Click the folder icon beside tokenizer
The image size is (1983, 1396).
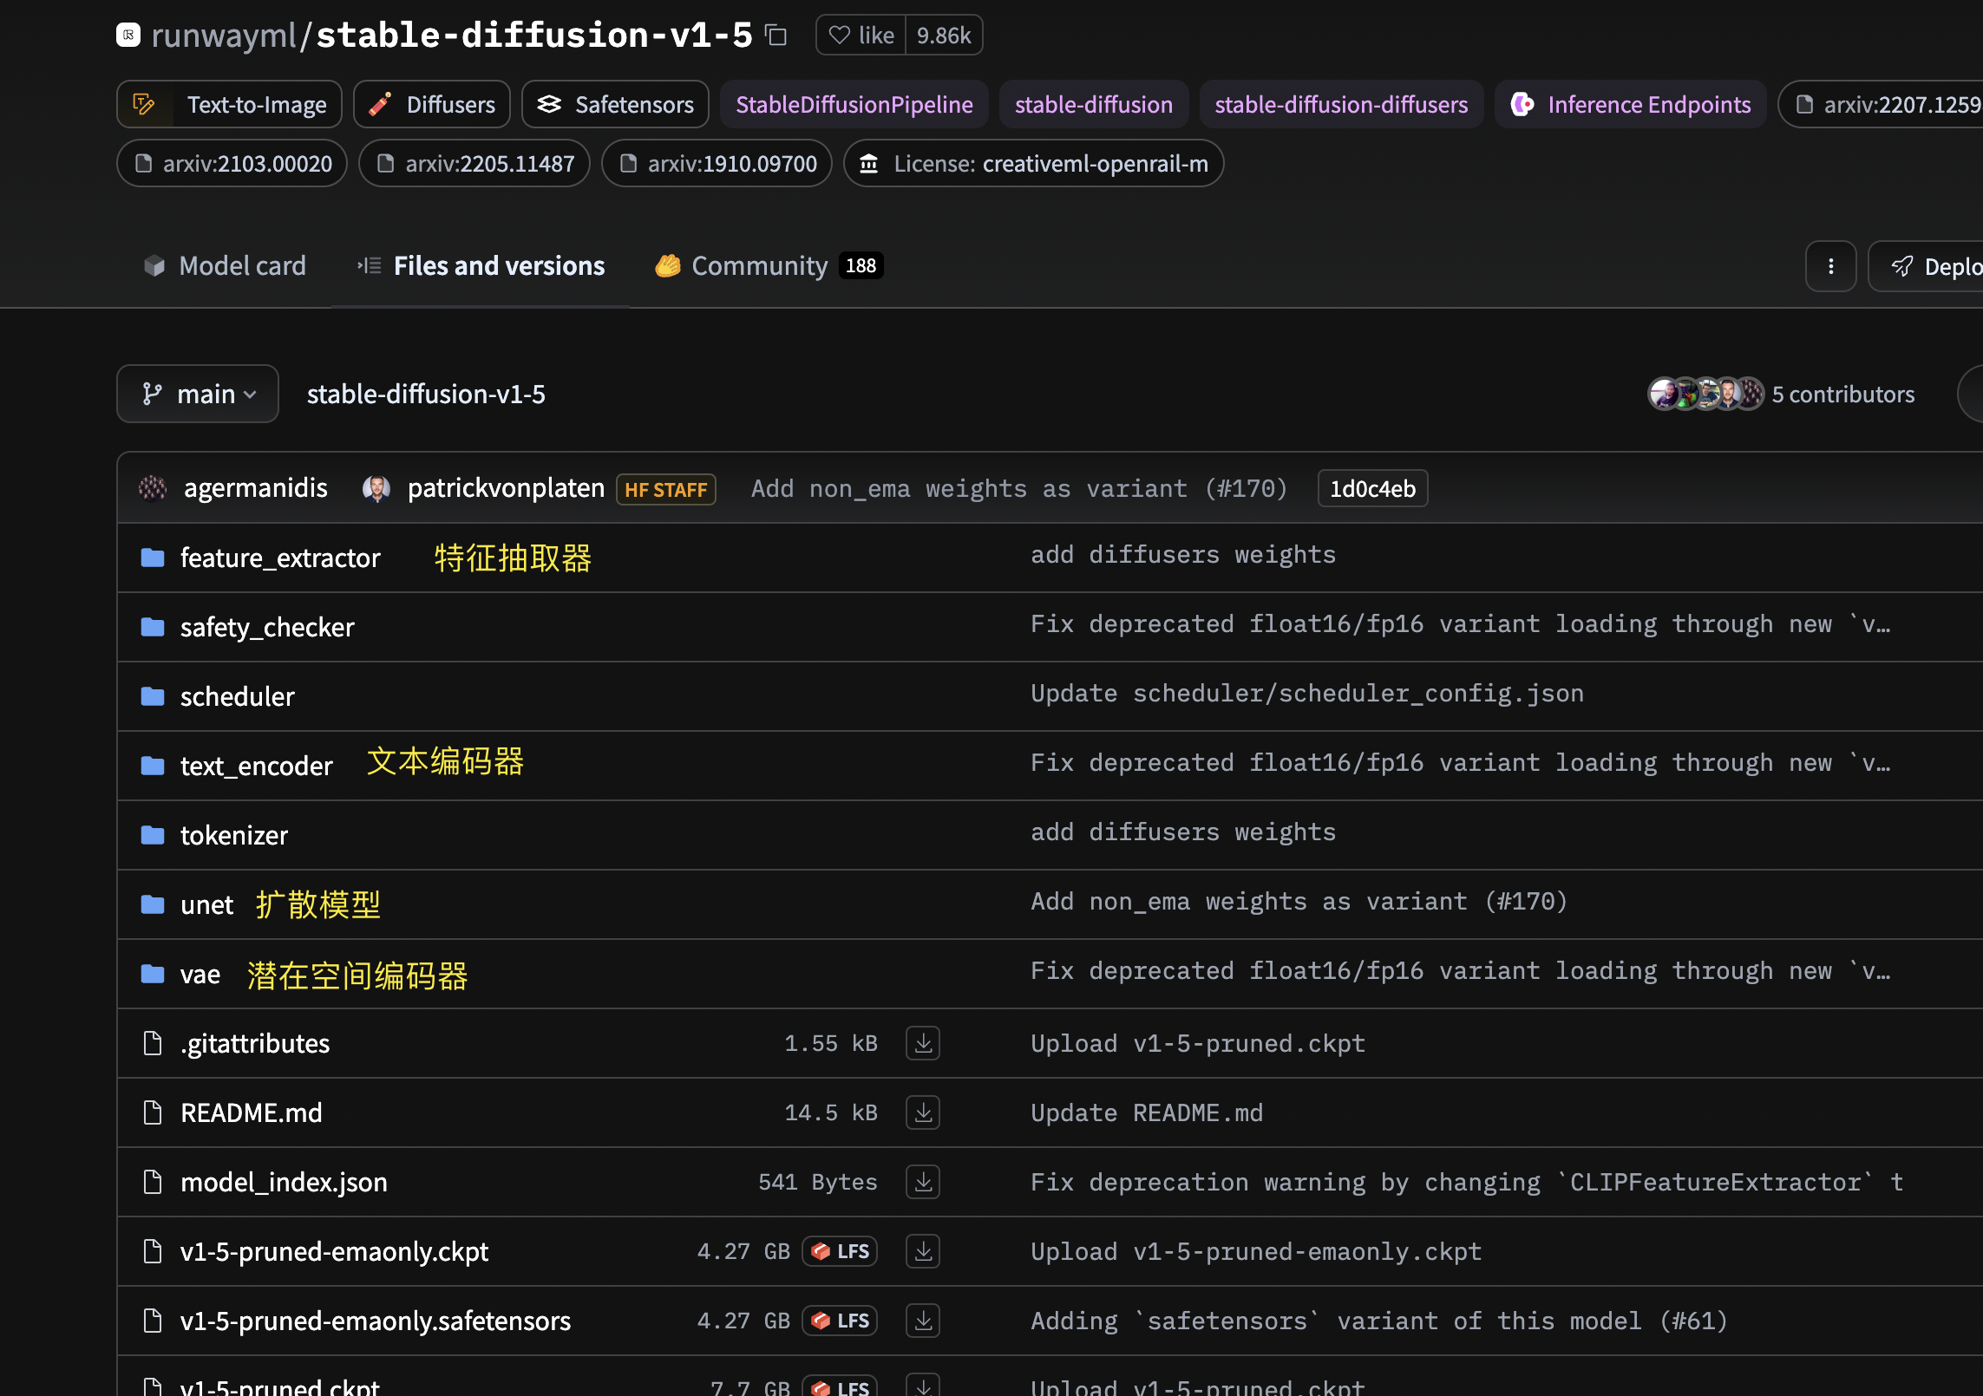(x=153, y=835)
